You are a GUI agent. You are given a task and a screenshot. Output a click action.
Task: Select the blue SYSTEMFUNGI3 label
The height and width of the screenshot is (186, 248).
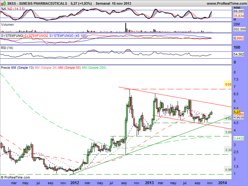point(61,36)
